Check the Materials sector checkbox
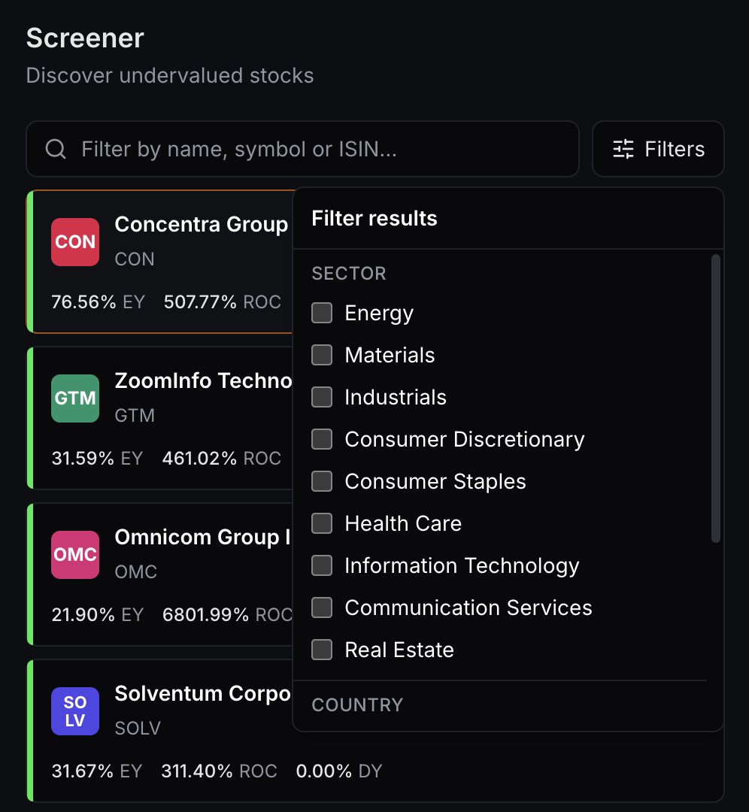 tap(322, 355)
